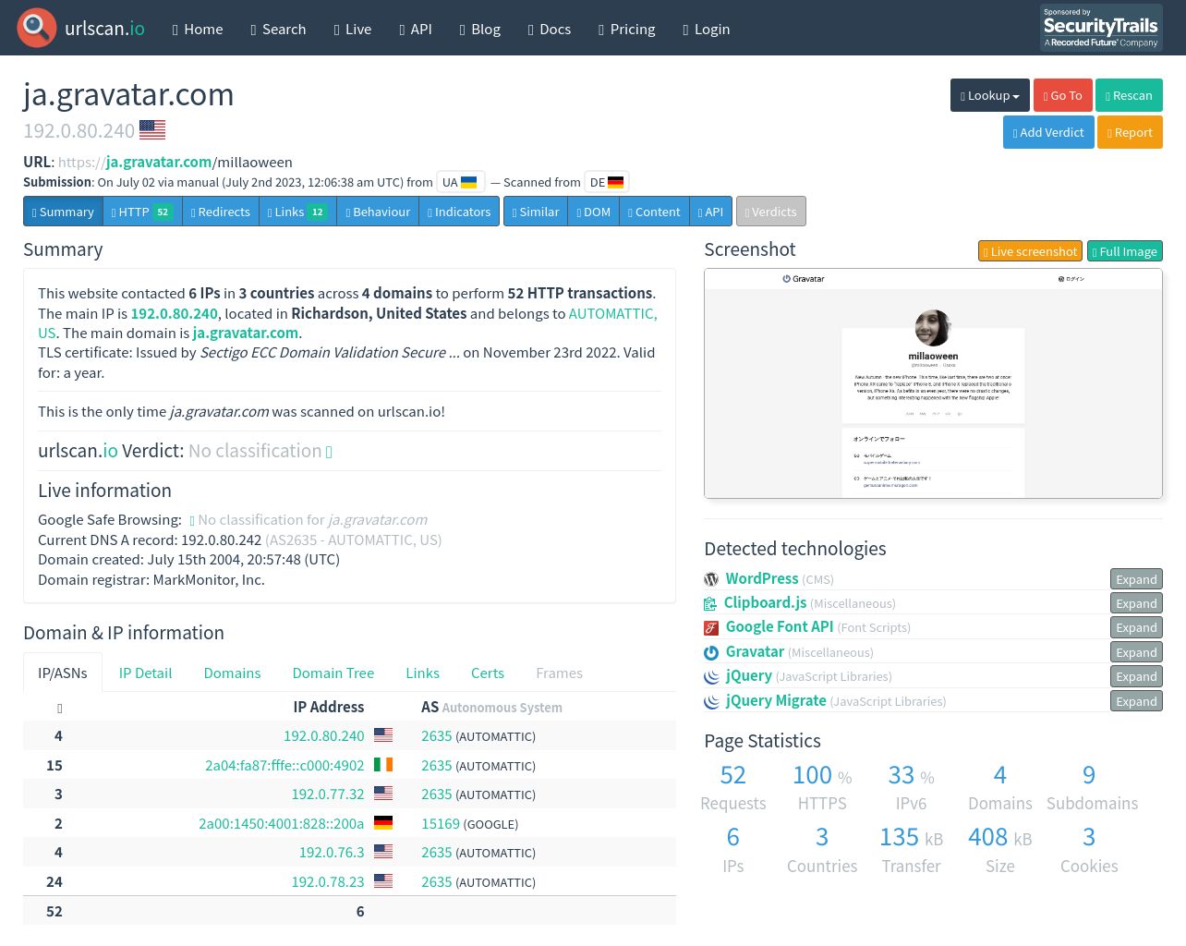
Task: Click the Ukraine flag in the submission line
Action: pyautogui.click(x=468, y=182)
